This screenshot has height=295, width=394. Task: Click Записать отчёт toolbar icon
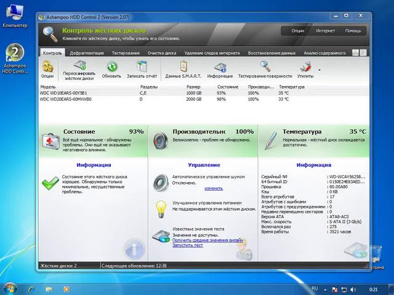click(142, 66)
